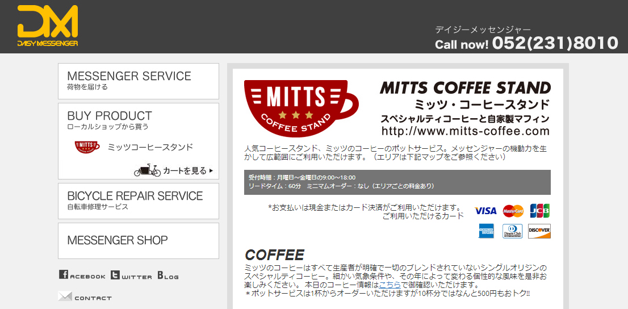Click the ご利用いただけるカード text

pyautogui.click(x=424, y=216)
